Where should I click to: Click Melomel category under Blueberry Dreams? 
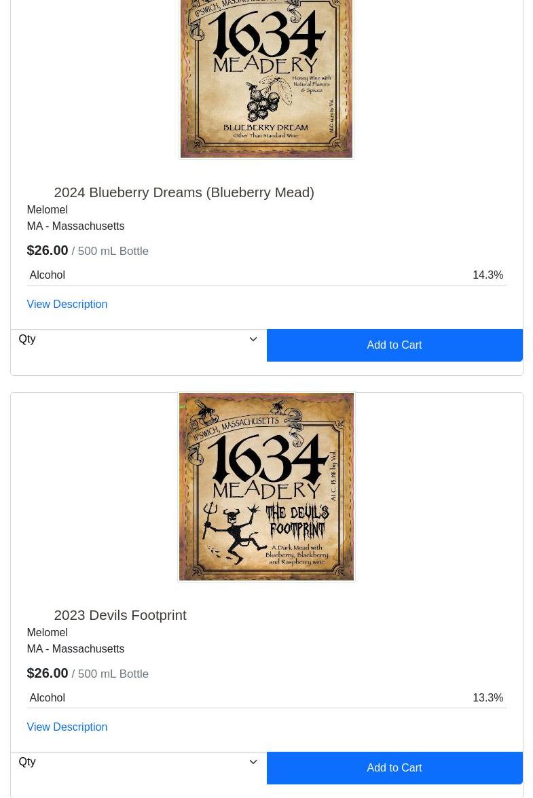[48, 209]
